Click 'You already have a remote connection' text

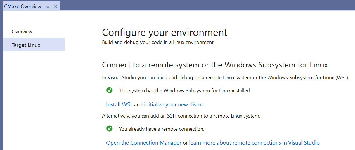click(x=162, y=129)
